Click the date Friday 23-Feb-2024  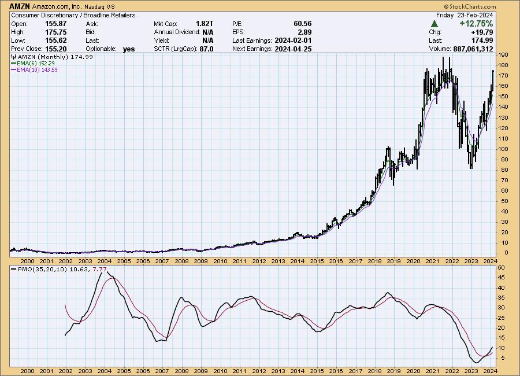[x=465, y=15]
